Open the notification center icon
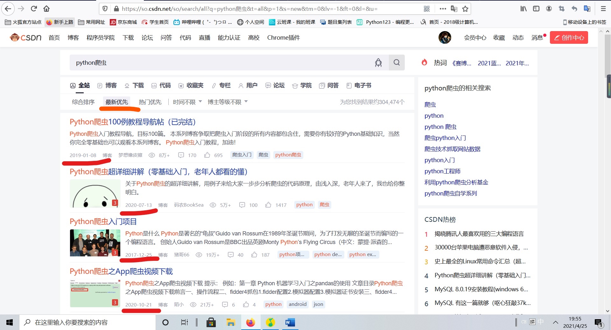The image size is (611, 330). click(598, 323)
